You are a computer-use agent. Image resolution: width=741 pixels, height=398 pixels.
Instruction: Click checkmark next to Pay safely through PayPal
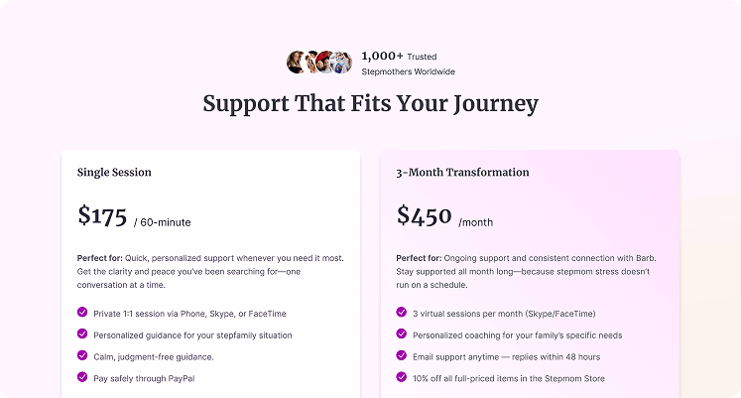(x=82, y=376)
